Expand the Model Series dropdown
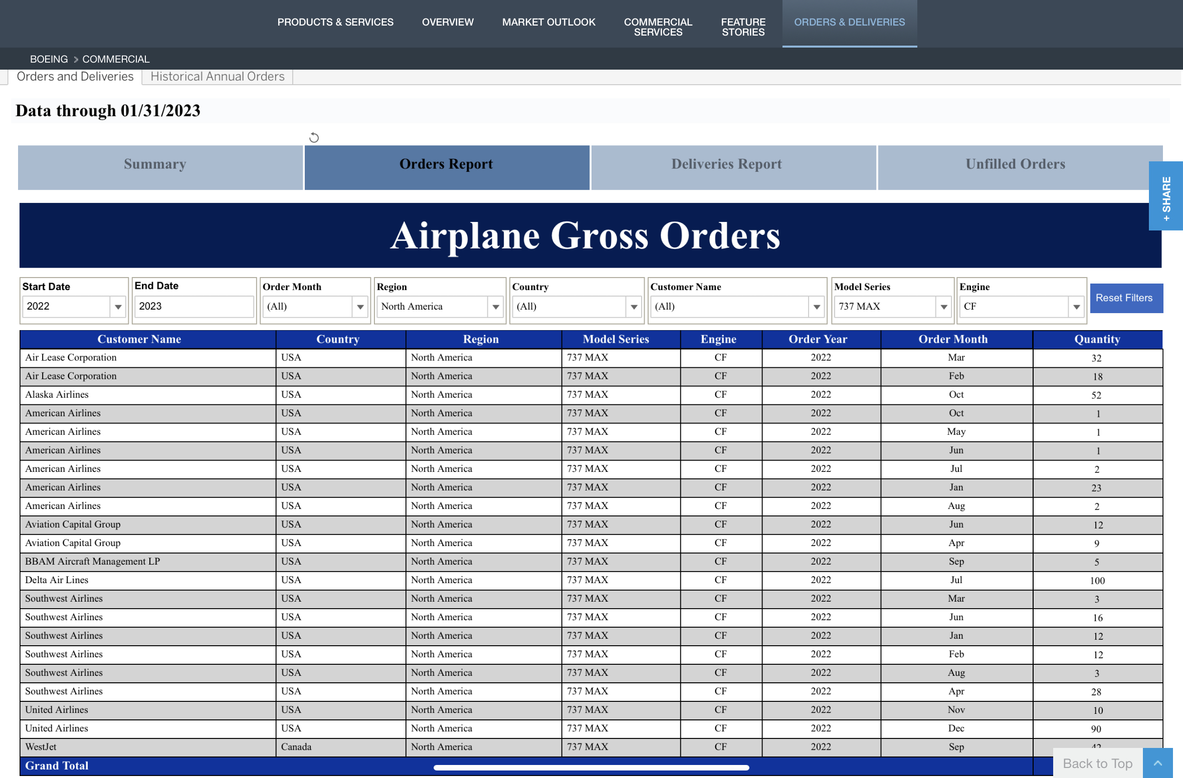 coord(943,307)
